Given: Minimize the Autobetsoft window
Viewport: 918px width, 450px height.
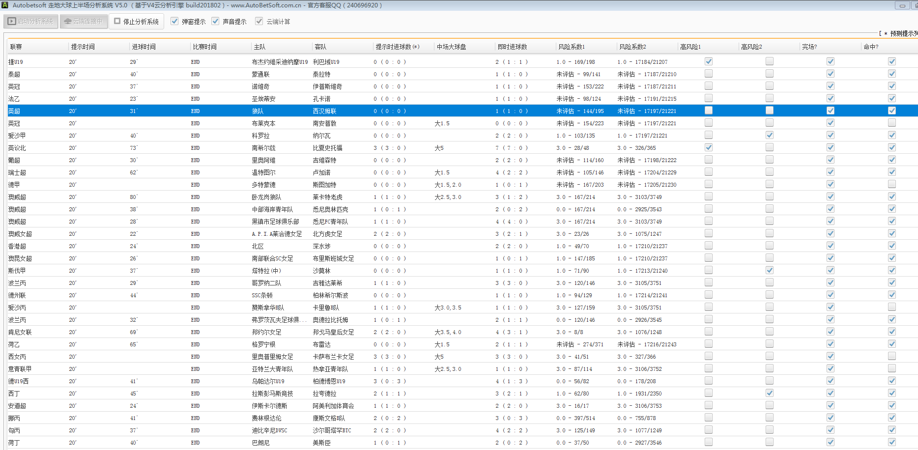Looking at the screenshot, I should [x=902, y=5].
